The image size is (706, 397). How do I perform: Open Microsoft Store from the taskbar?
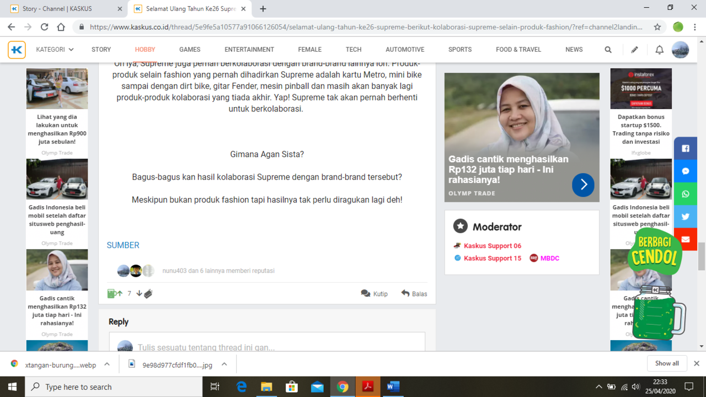click(x=292, y=387)
